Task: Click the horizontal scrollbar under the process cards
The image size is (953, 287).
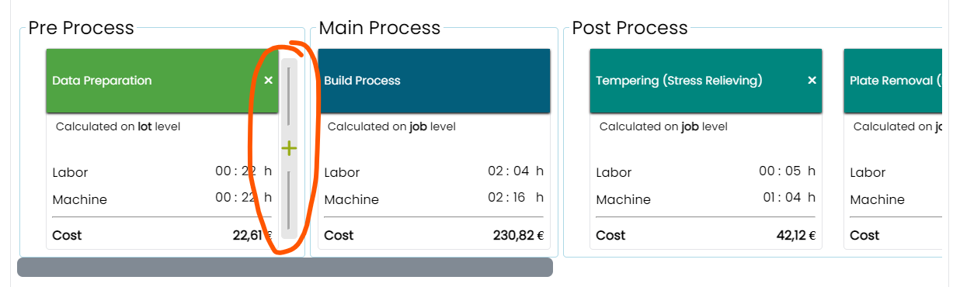Action: point(285,268)
